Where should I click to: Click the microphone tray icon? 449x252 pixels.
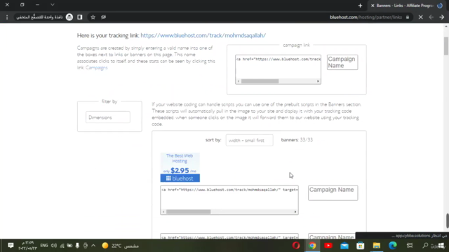pos(77,246)
